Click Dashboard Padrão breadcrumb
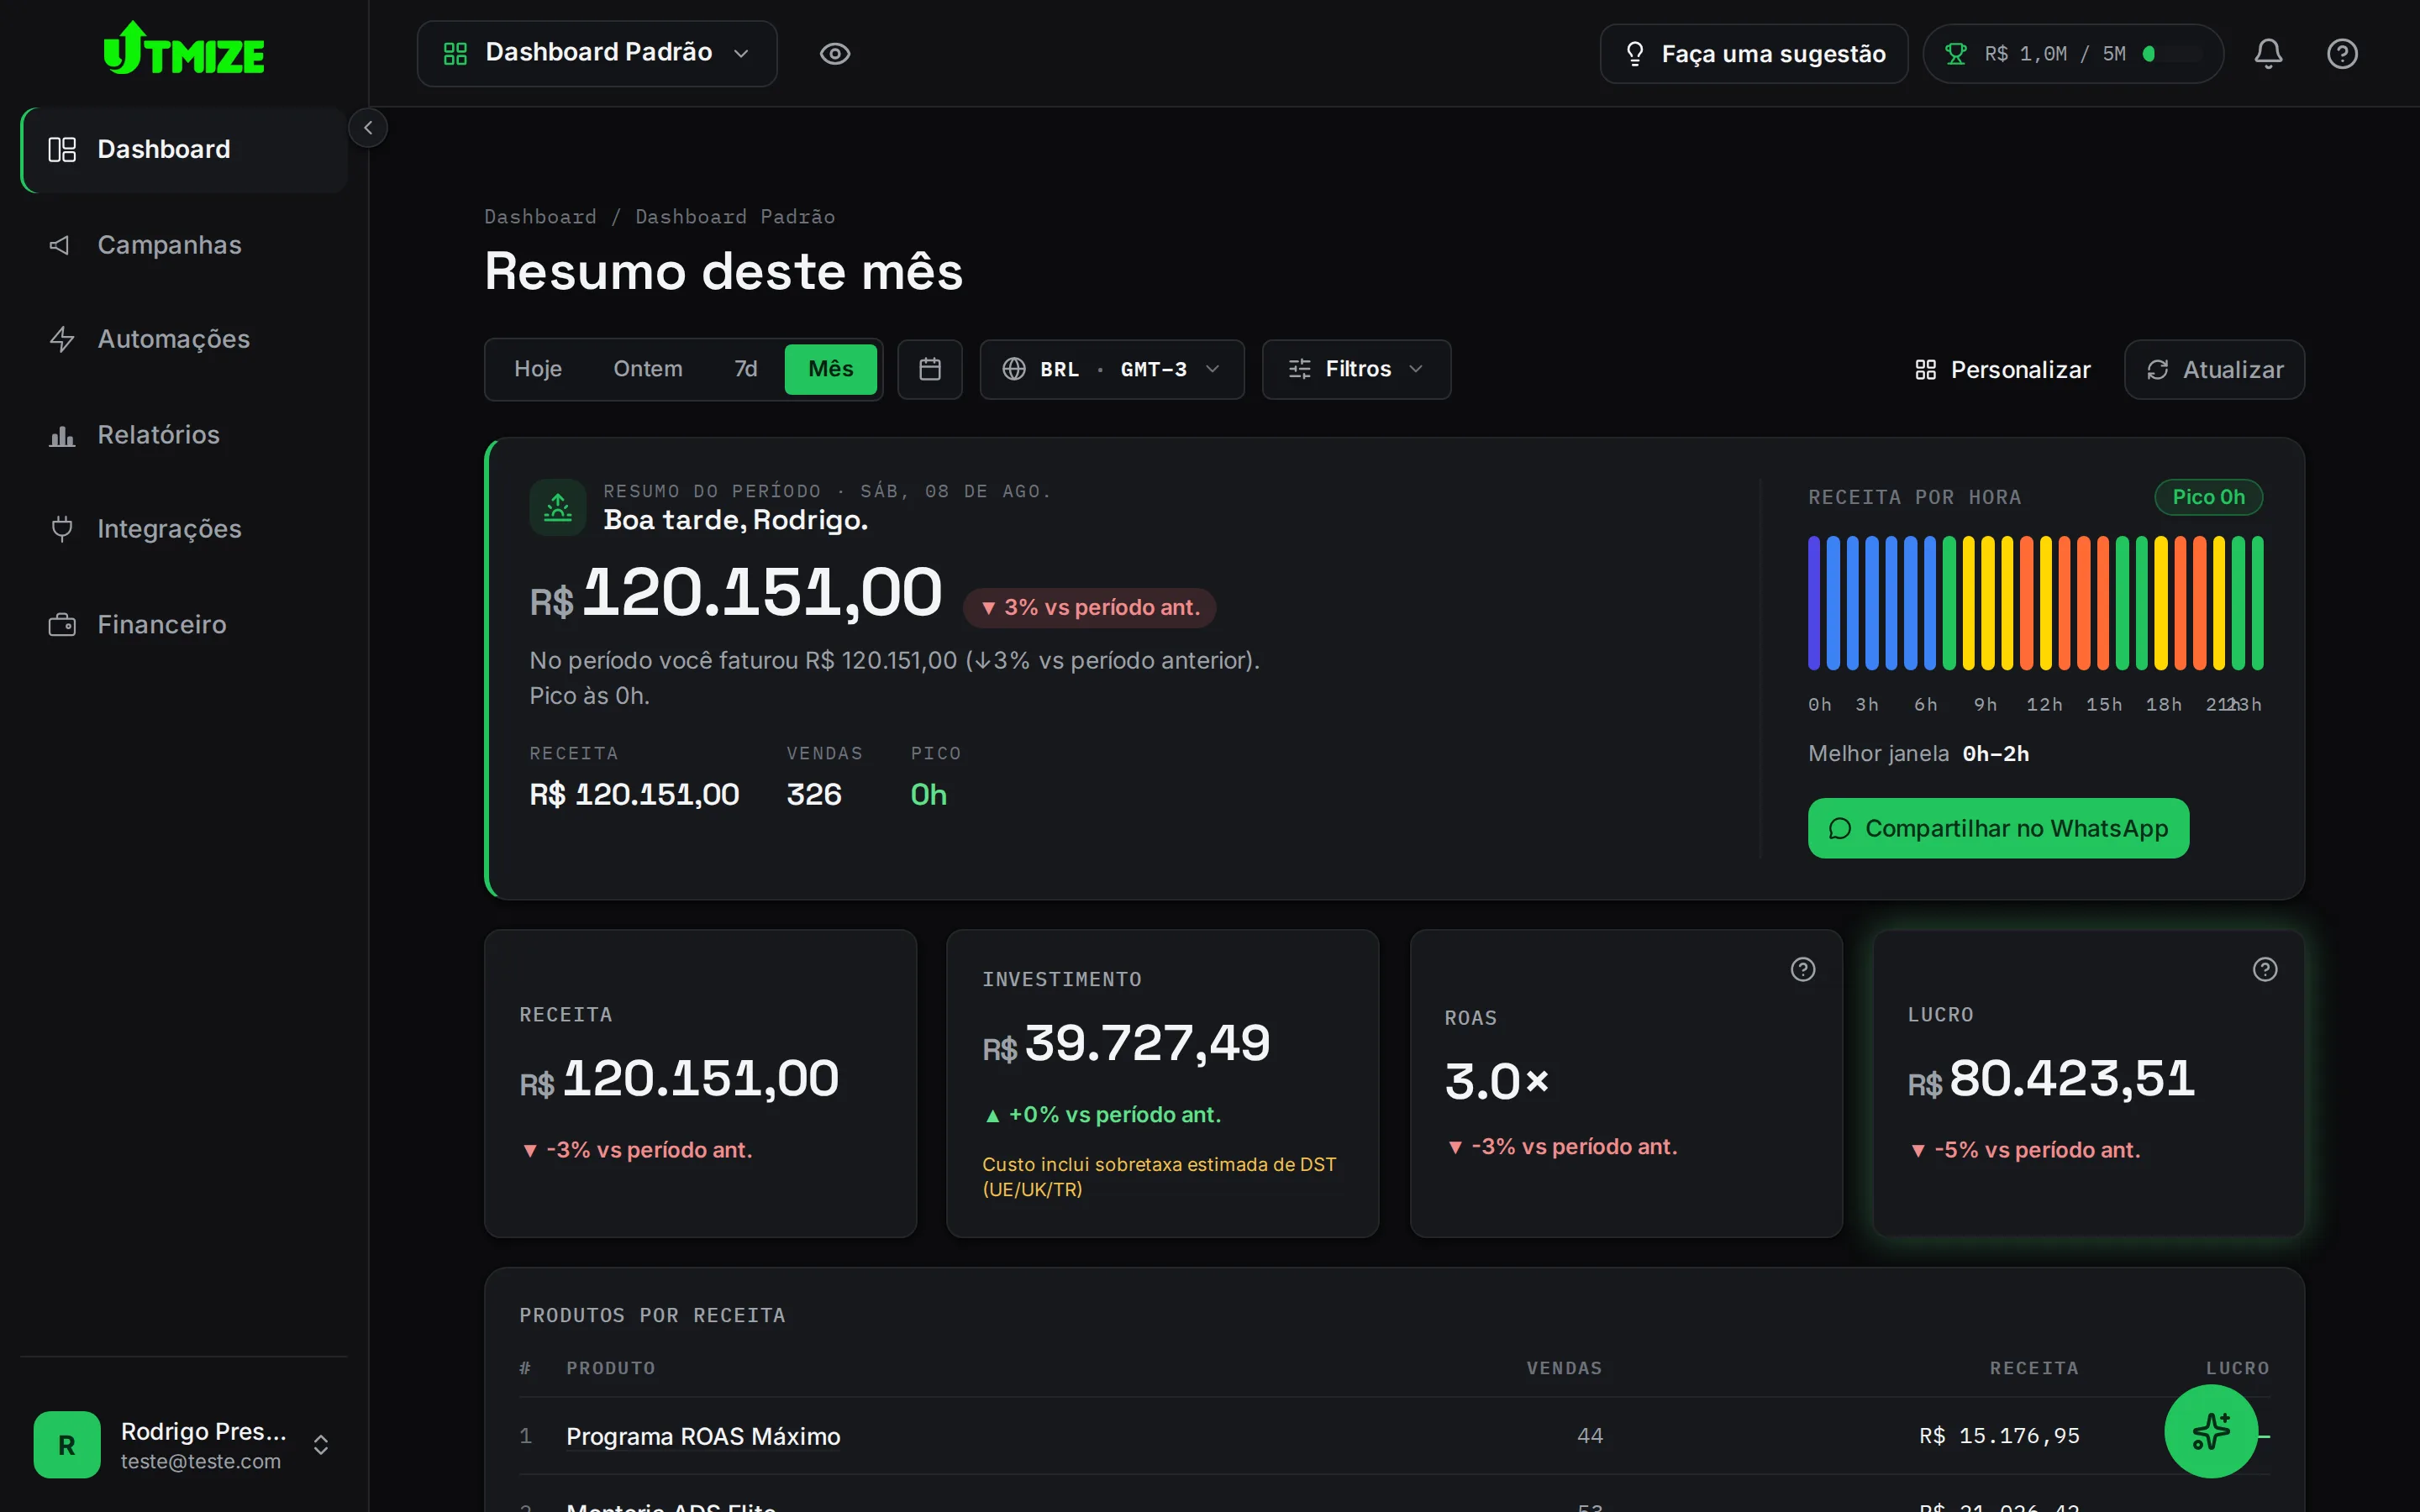 [x=735, y=217]
